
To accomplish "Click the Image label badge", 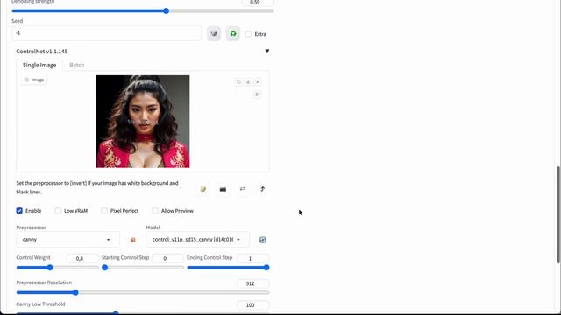I will (34, 80).
